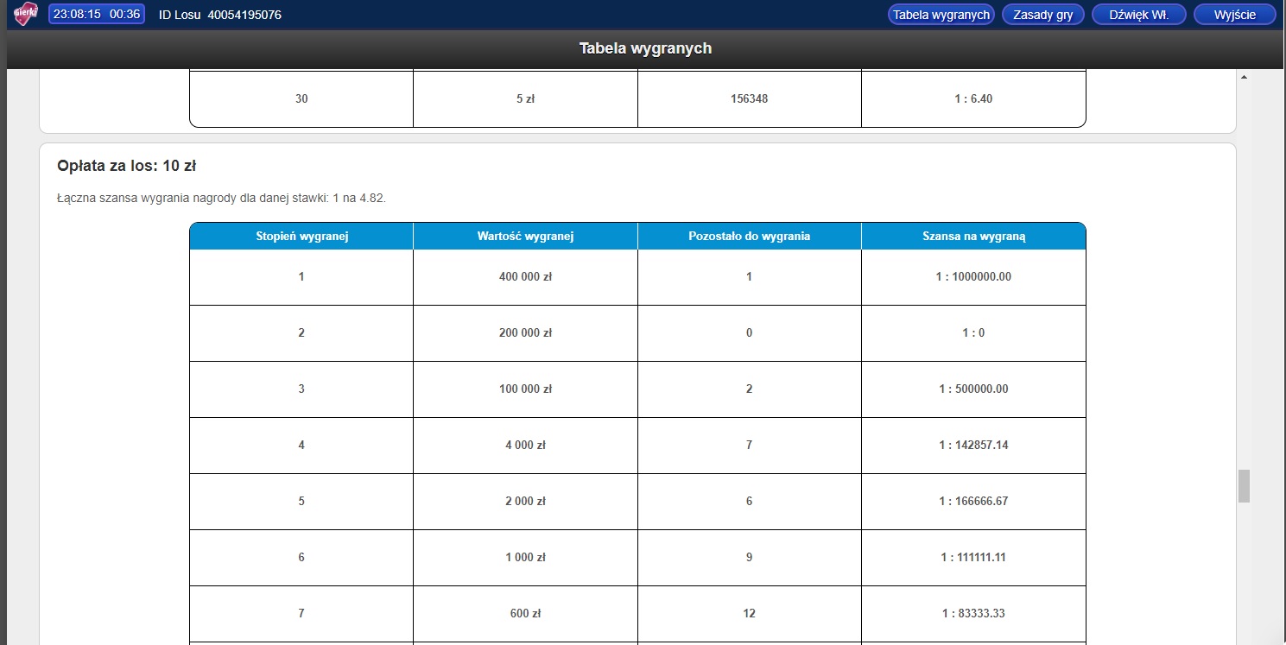Click the Pozostało do wygrania column header
This screenshot has width=1286, height=645.
(x=749, y=237)
